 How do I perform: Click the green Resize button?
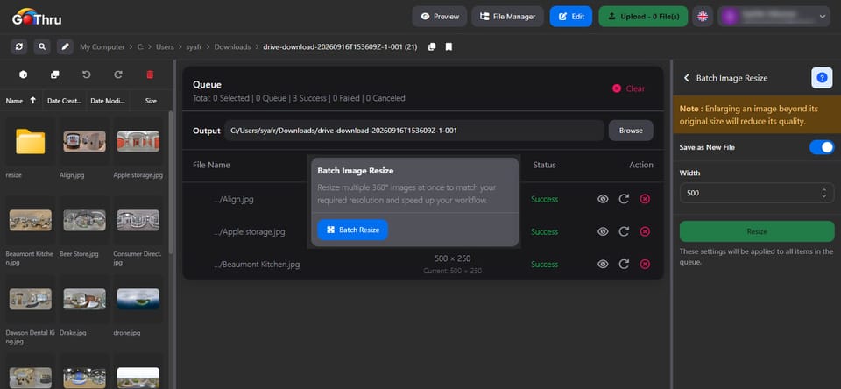point(757,232)
